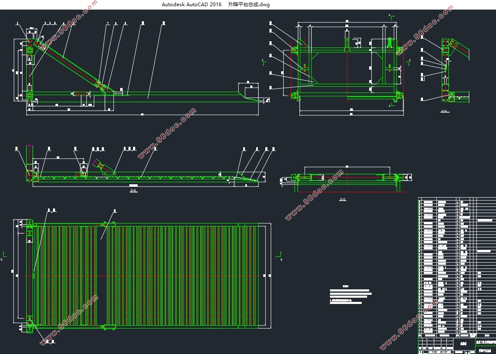Select the parts list table
The width and height of the screenshot is (496, 354).
[x=457, y=267]
